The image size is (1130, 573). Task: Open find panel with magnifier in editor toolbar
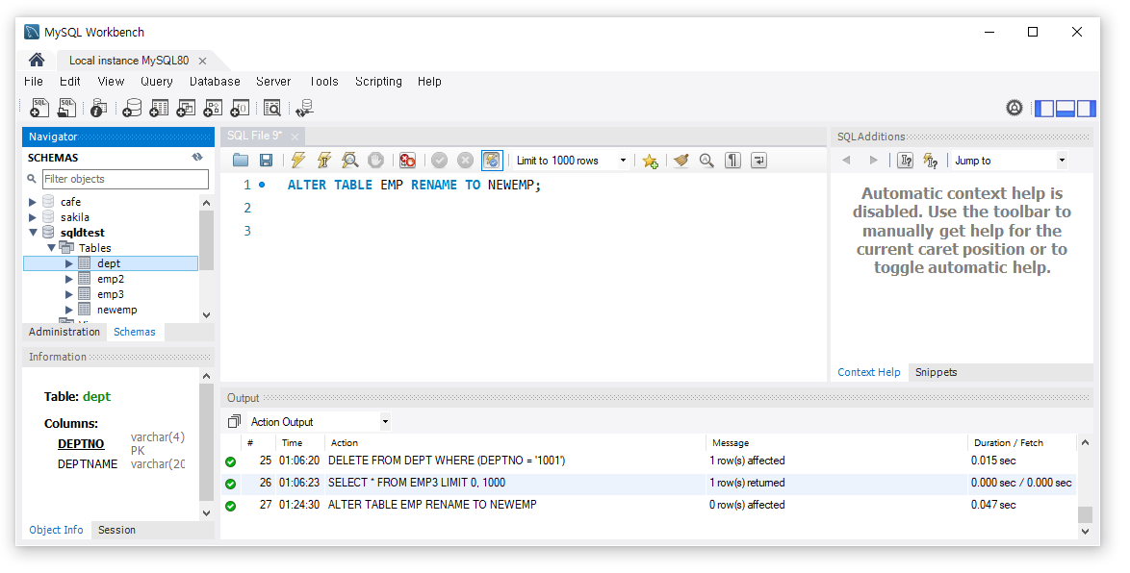tap(706, 161)
